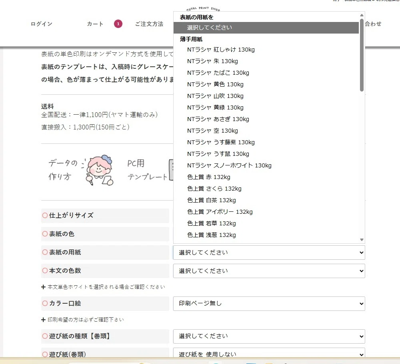The width and height of the screenshot is (400, 364).
Task: Choose NTラシャ たばこ 130kg
Action: (266, 73)
